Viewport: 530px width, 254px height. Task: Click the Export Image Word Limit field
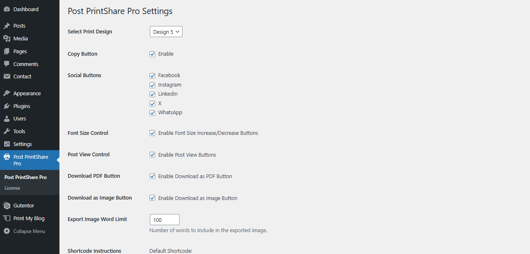tap(164, 220)
